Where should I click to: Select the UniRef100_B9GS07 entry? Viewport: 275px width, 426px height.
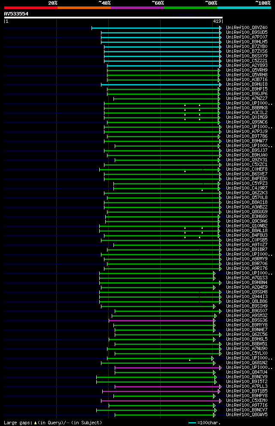click(247, 311)
